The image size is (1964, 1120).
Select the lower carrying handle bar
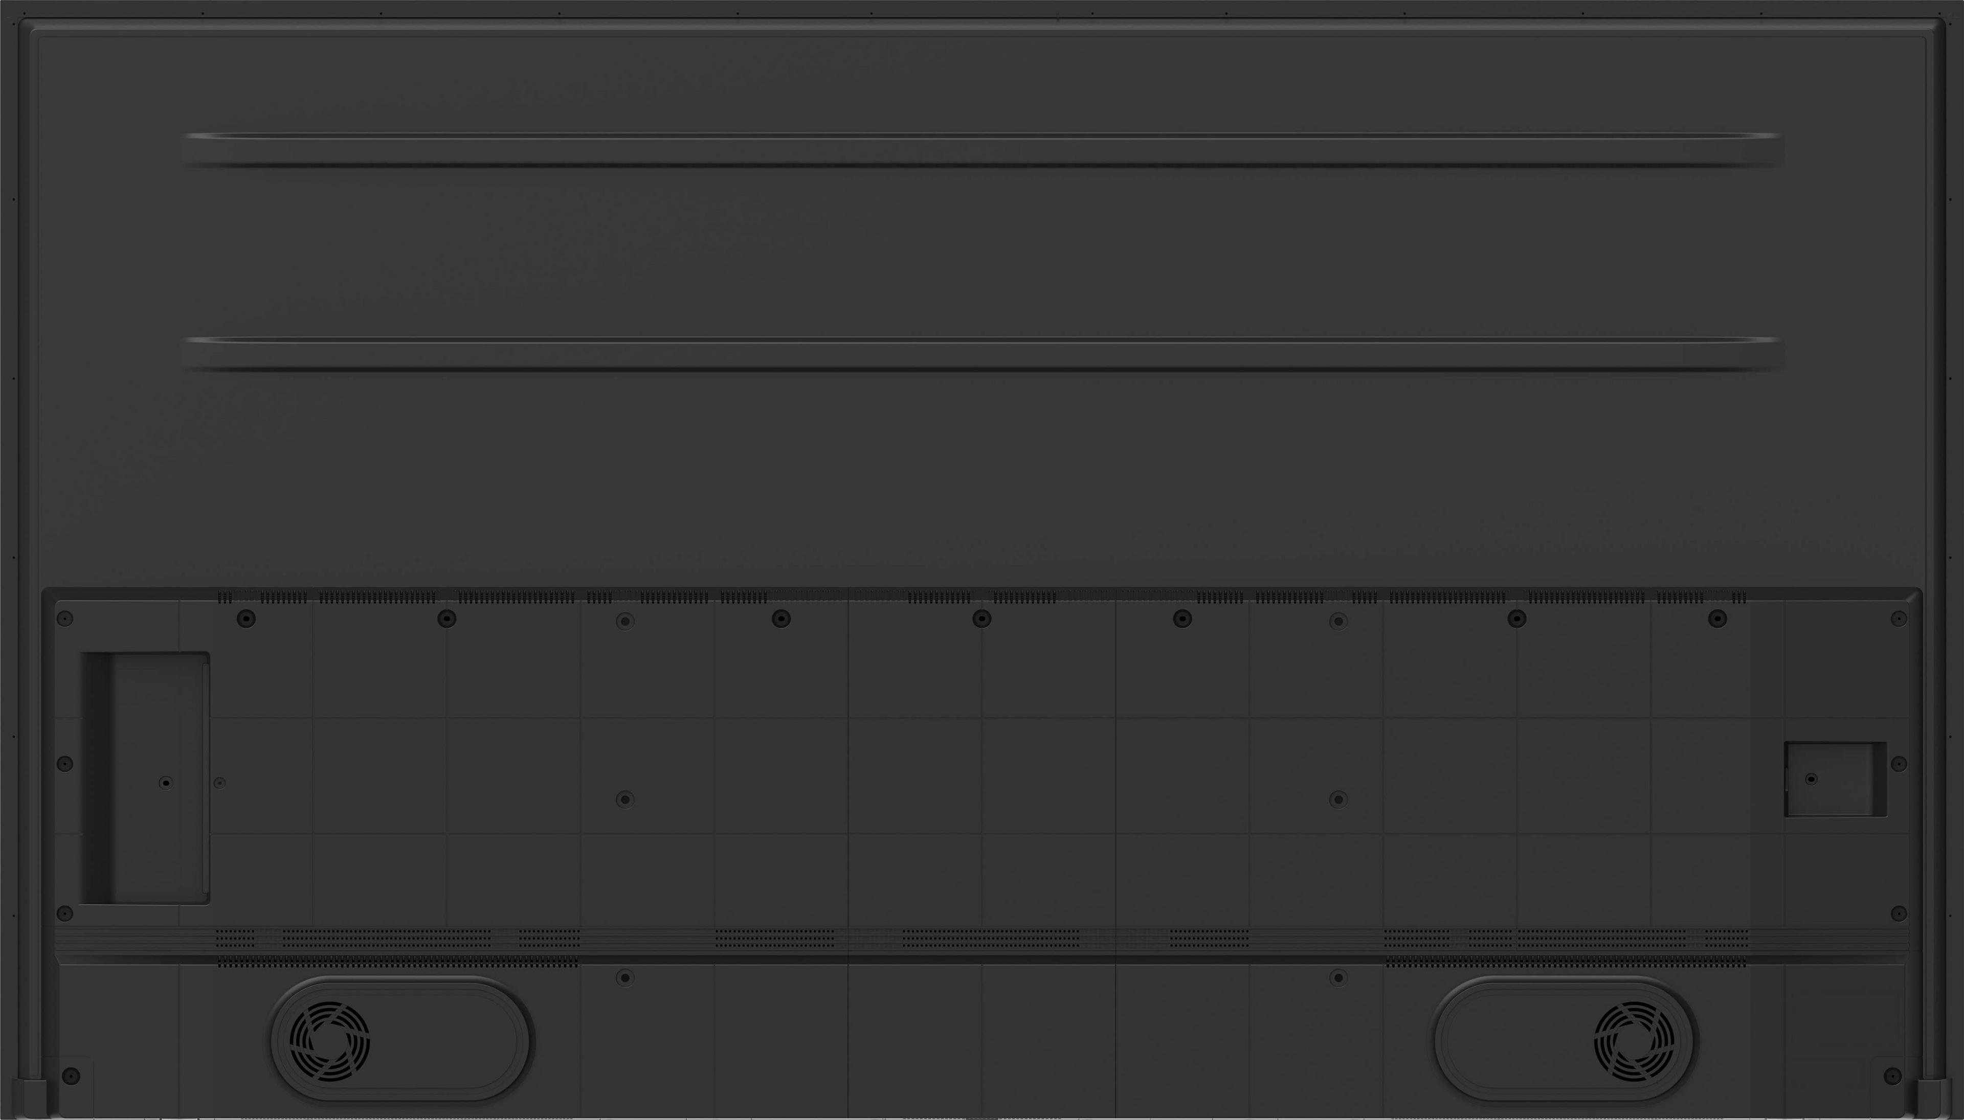pyautogui.click(x=983, y=353)
